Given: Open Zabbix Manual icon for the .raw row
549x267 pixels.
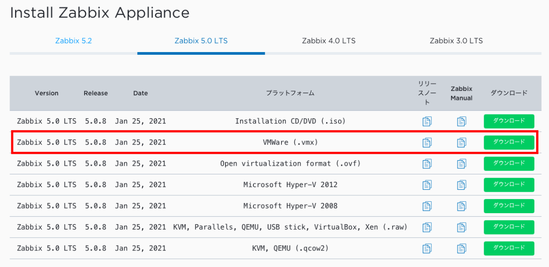Looking at the screenshot, I should 461,227.
